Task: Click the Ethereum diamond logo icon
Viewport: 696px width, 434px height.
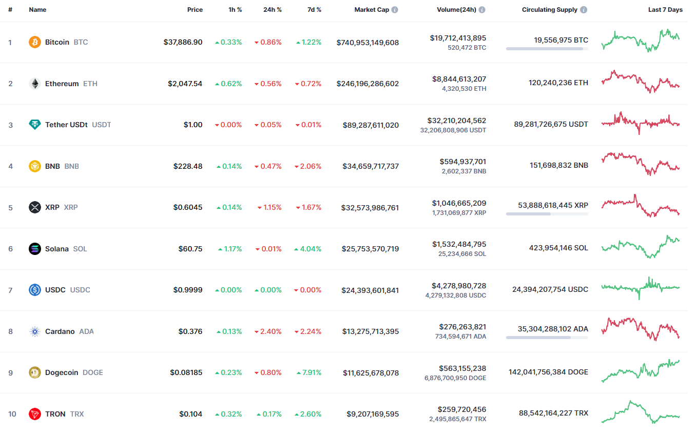Action: 35,84
